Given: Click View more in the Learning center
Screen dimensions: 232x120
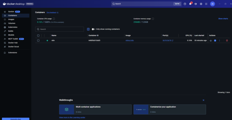Looking at the screenshot, I should click(x=72, y=117).
